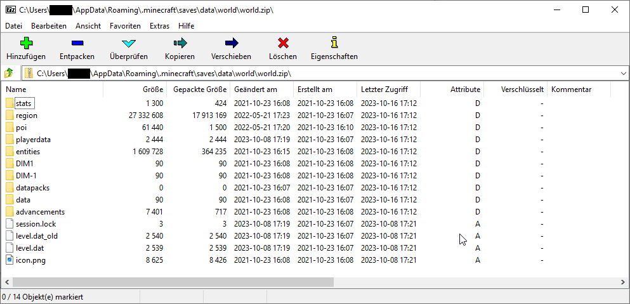
Task: Select the DIM-1 folder icon
Action: click(10, 176)
